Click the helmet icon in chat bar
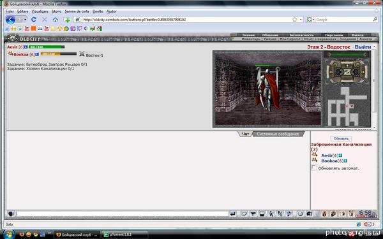Image resolution: width=383 pixels, height=239 pixels. tap(309, 214)
